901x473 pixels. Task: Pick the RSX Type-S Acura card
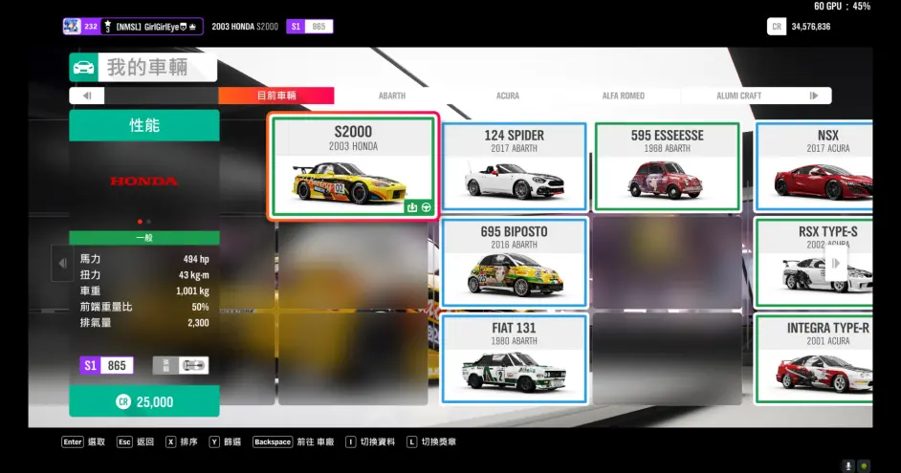(814, 263)
